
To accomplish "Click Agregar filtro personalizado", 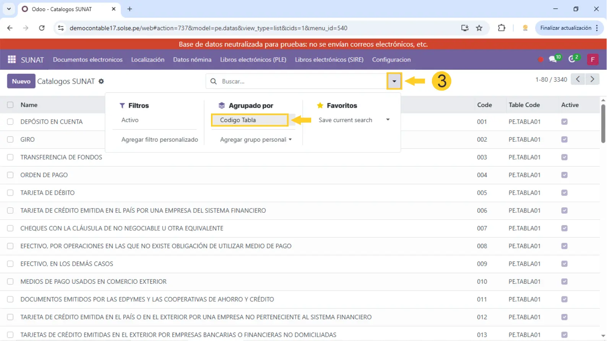I will pos(160,139).
